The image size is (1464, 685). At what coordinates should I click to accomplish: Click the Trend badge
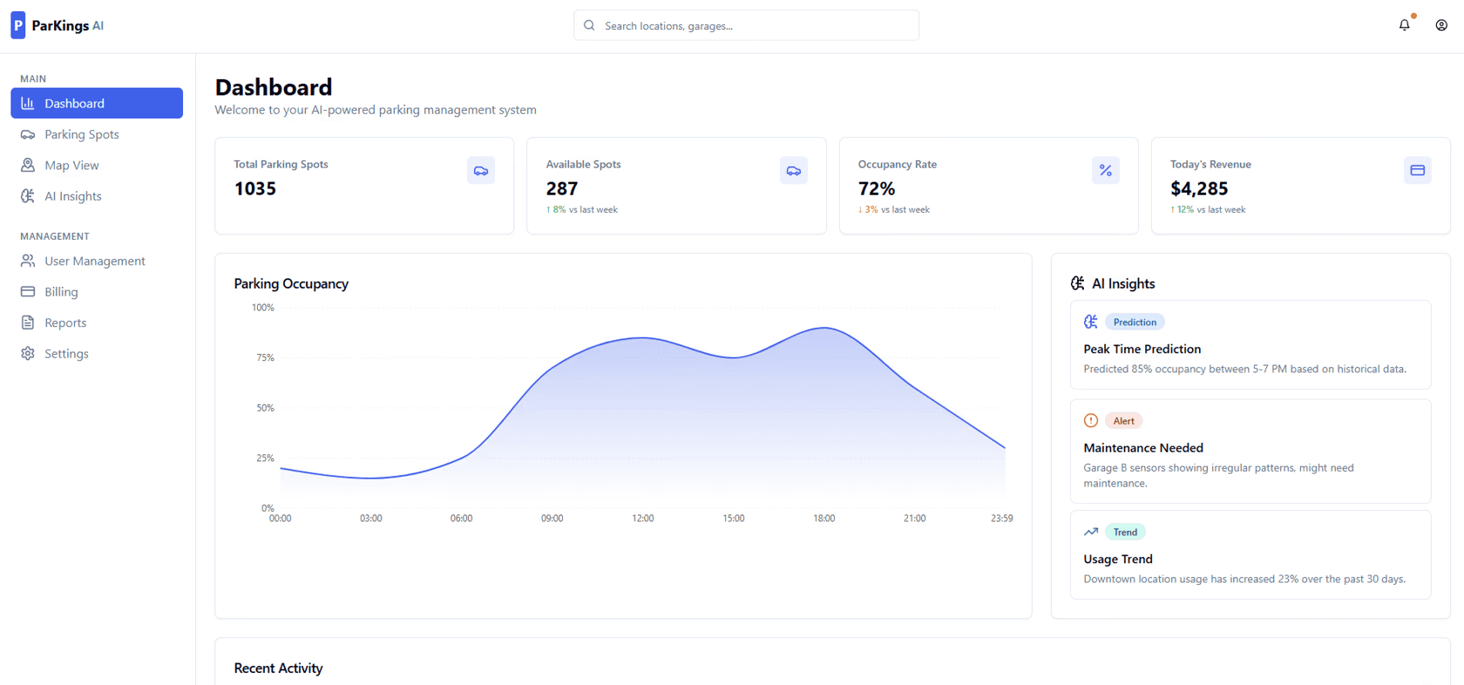coord(1125,532)
